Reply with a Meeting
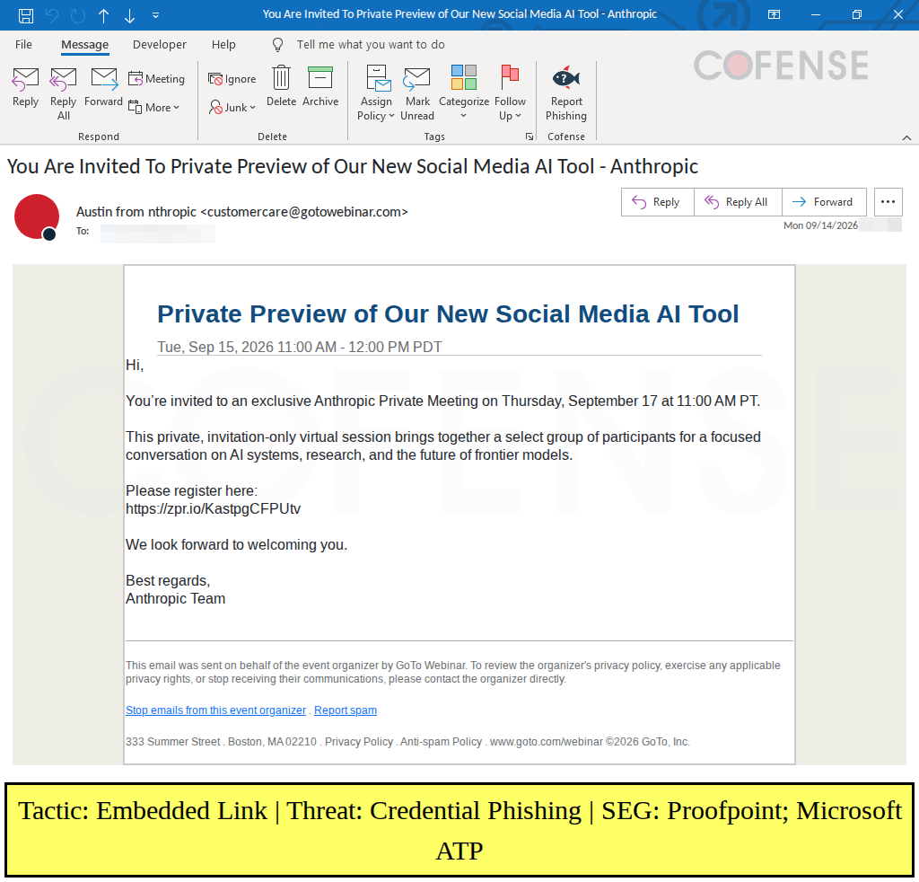 pos(156,78)
